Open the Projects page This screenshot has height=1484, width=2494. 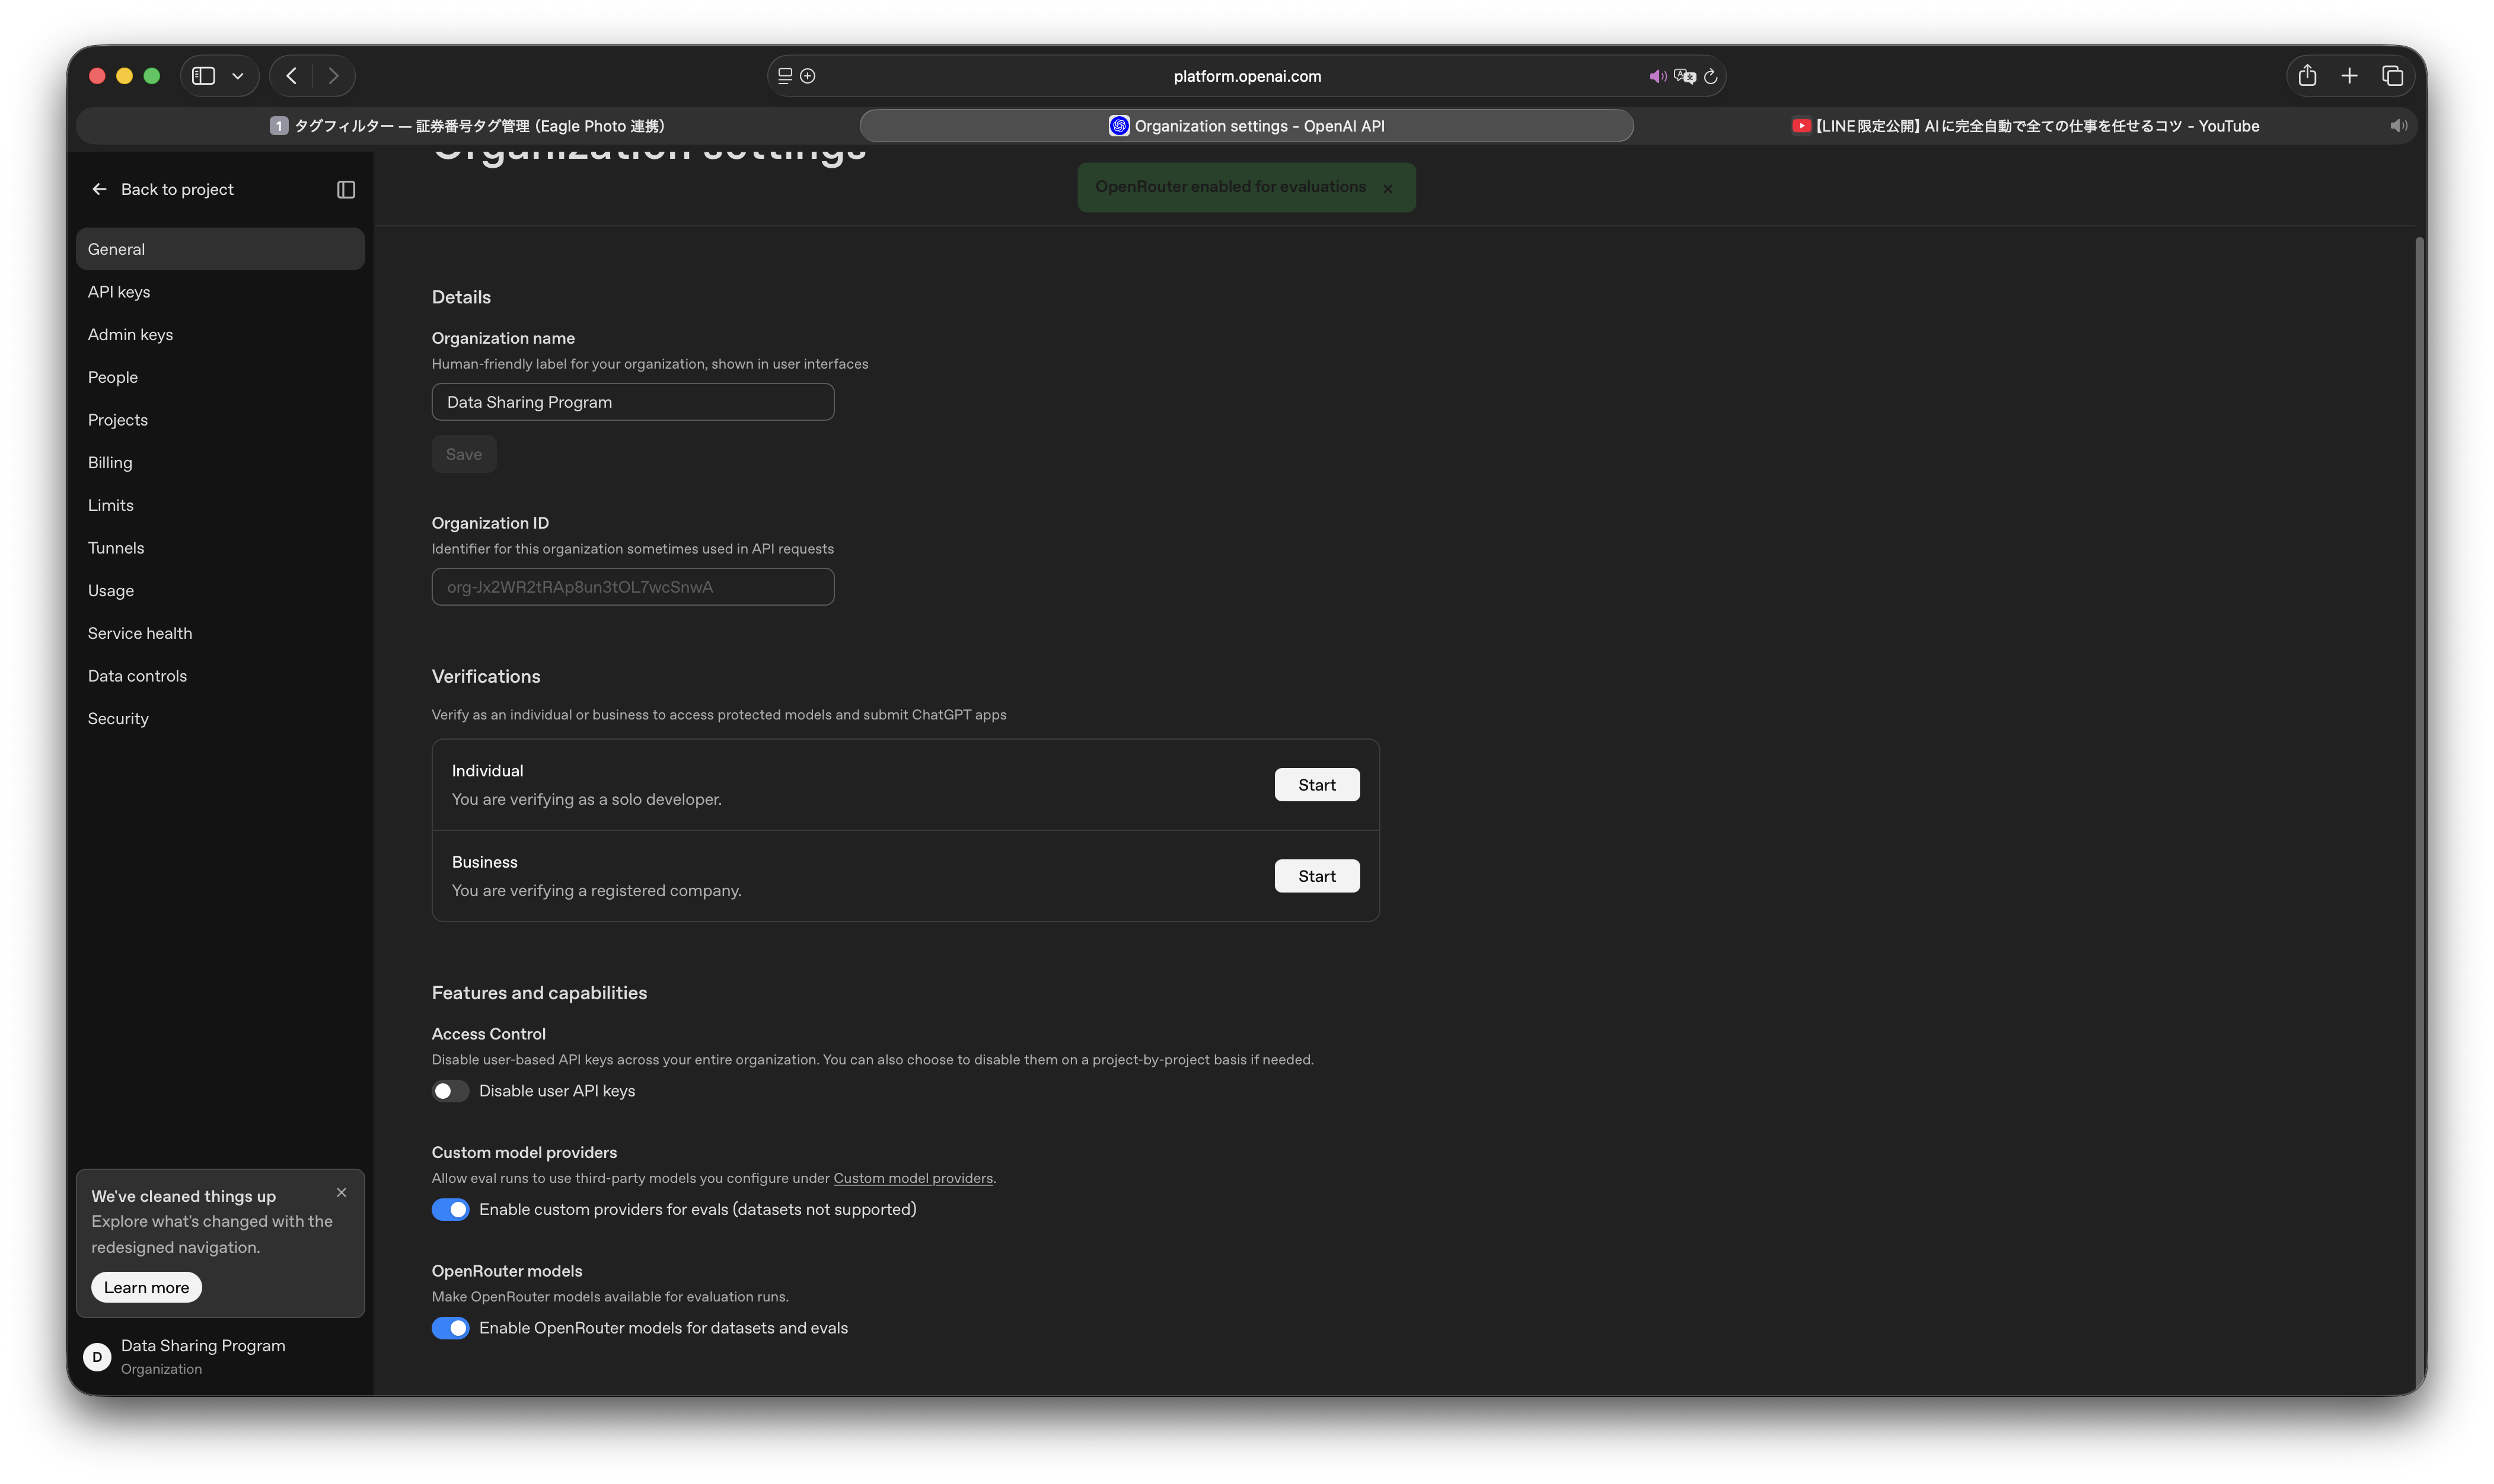(x=220, y=420)
